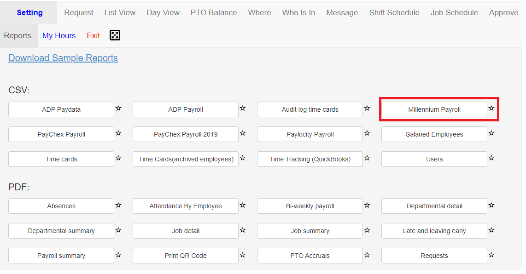Toggle favorite star for Time cards
Image resolution: width=526 pixels, height=274 pixels.
[118, 158]
